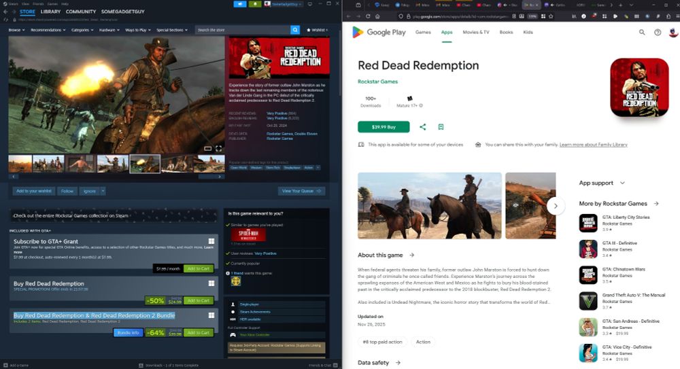The width and height of the screenshot is (680, 369).
Task: Click the Steam store search magnifier button
Action: pos(295,30)
